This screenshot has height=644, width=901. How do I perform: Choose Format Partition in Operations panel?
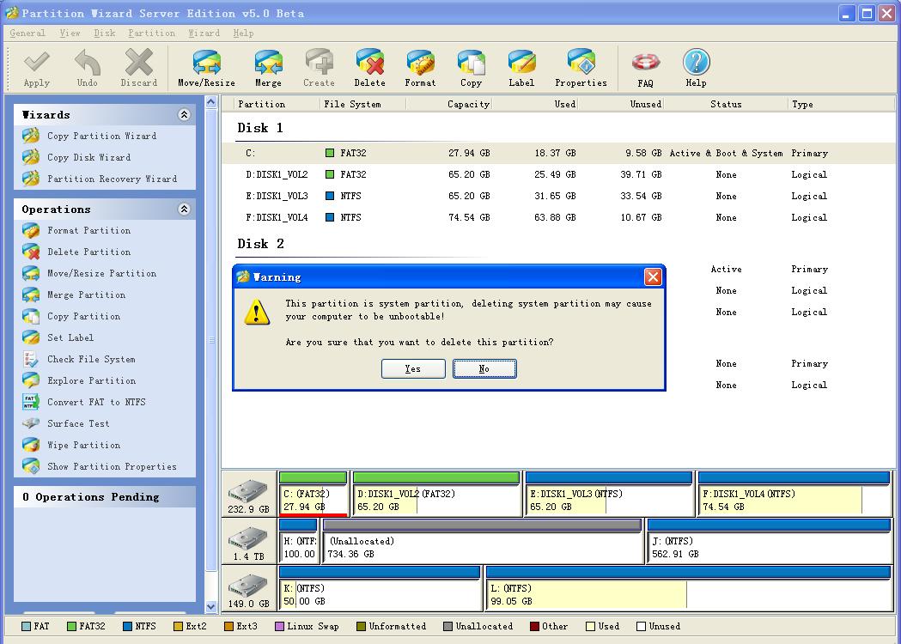click(x=88, y=230)
